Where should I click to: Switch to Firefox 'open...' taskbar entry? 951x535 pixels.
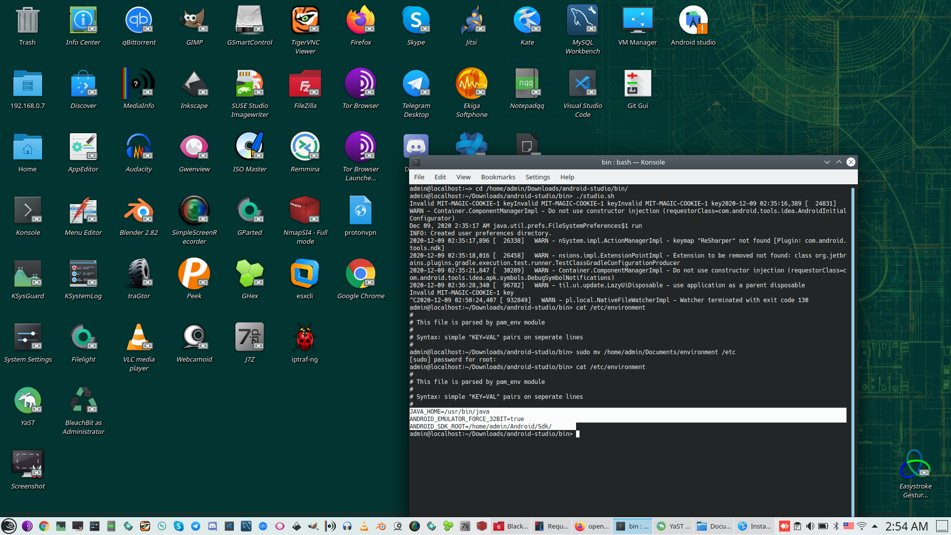click(x=592, y=526)
